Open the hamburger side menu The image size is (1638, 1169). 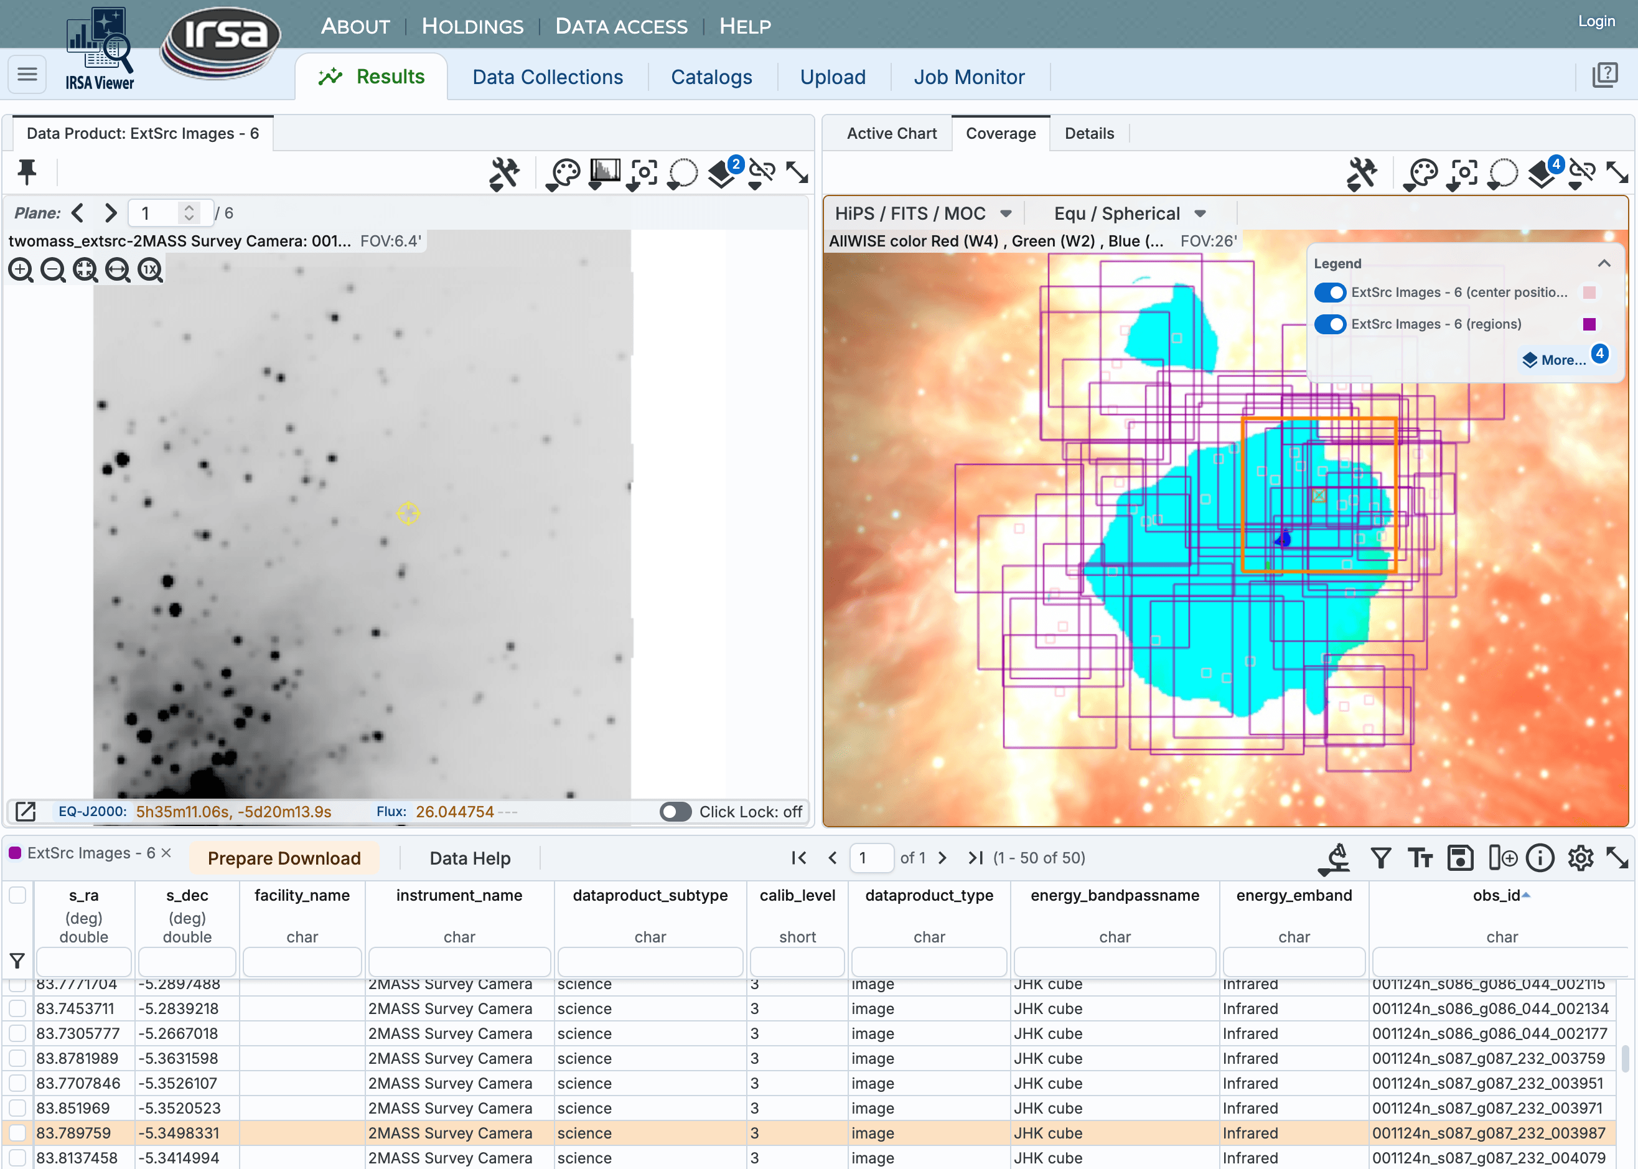pyautogui.click(x=27, y=74)
